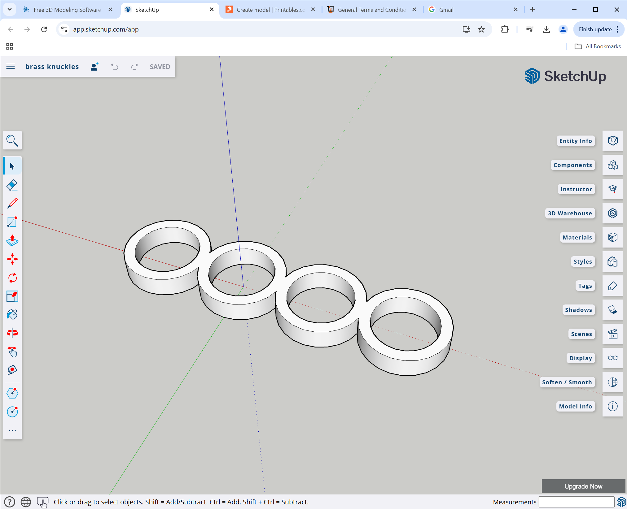
Task: Select the hexagon polygon tool
Action: point(12,393)
